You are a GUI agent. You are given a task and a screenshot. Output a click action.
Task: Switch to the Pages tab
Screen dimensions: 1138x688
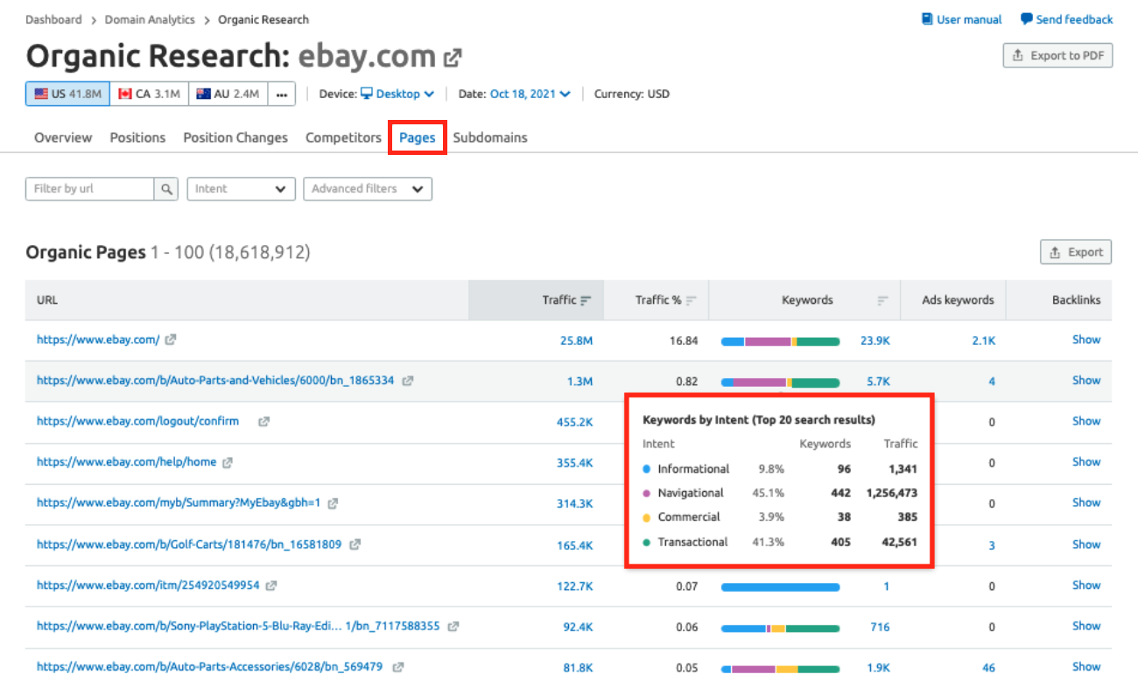tap(418, 137)
